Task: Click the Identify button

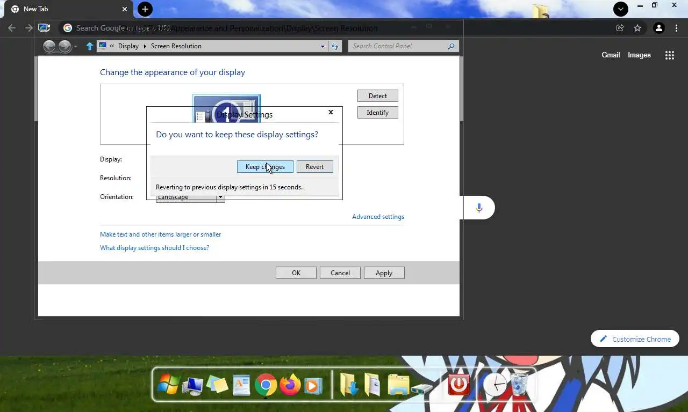Action: 378,113
